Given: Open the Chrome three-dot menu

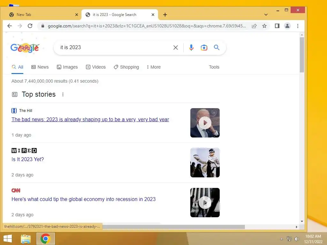Looking at the screenshot, I should point(298,26).
